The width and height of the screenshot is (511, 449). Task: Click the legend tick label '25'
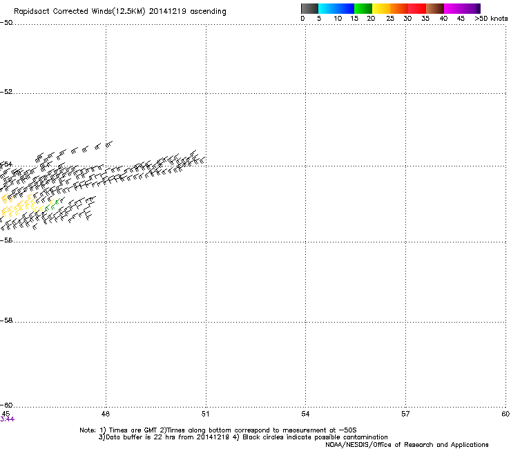pos(390,19)
